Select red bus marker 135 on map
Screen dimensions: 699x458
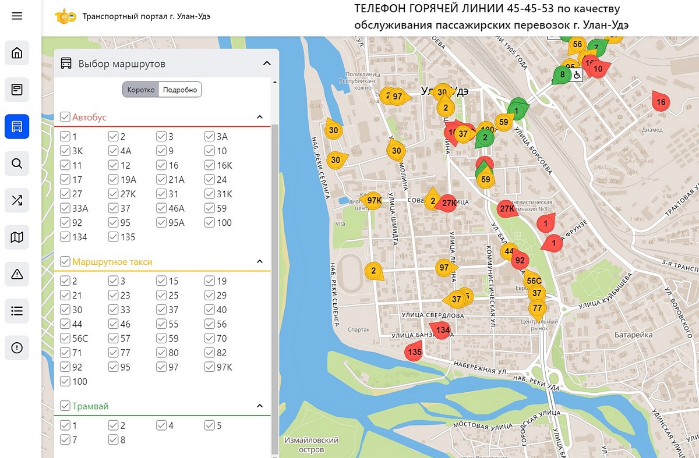pos(414,352)
